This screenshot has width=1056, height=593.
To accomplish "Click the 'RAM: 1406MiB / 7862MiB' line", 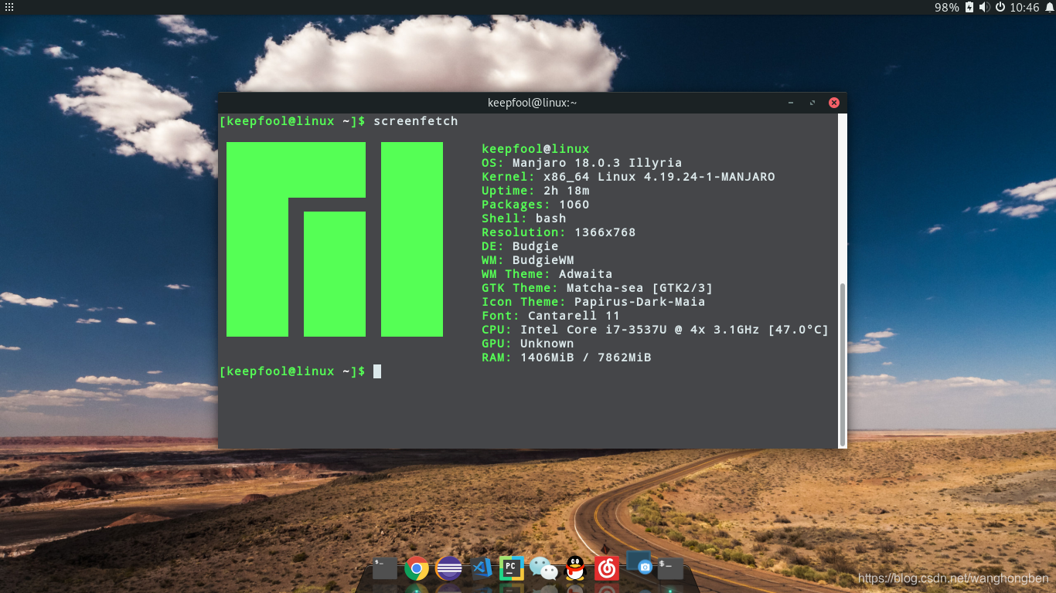I will [x=567, y=357].
